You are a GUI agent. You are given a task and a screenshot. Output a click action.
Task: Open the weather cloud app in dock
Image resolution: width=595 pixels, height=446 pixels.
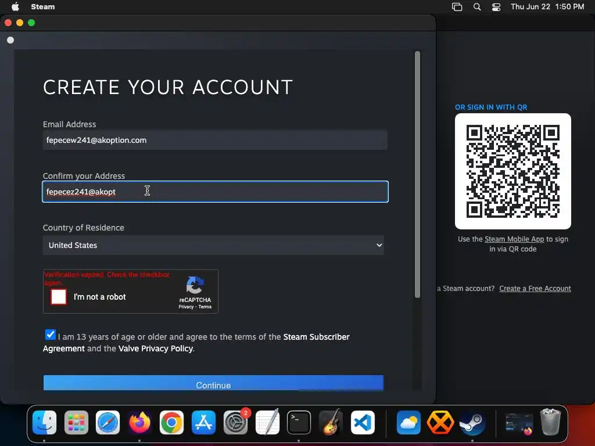point(408,422)
